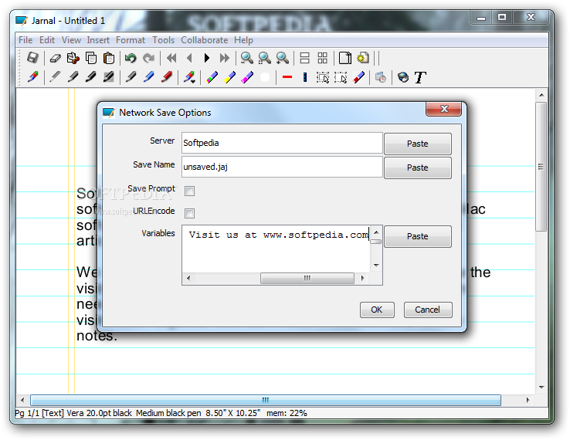Click the second dotted selection tool icon
Image resolution: width=570 pixels, height=440 pixels.
pyautogui.click(x=341, y=77)
